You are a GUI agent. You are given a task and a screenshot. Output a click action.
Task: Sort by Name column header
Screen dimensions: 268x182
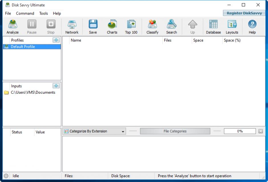pyautogui.click(x=116, y=40)
